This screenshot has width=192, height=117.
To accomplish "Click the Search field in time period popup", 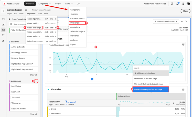I will pos(151,68).
